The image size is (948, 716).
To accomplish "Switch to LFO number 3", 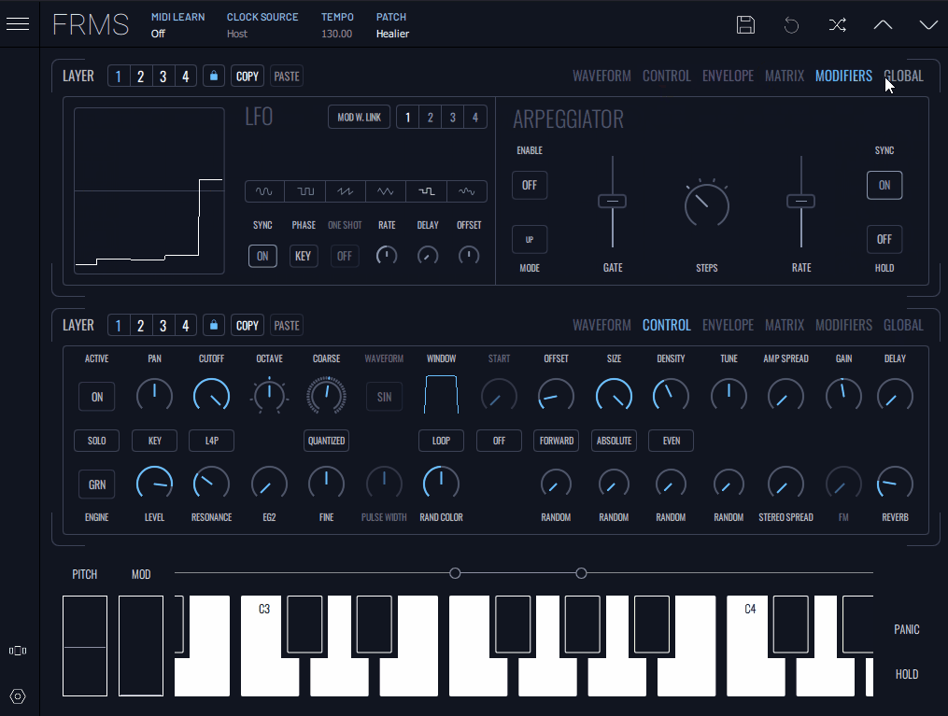I will click(452, 118).
